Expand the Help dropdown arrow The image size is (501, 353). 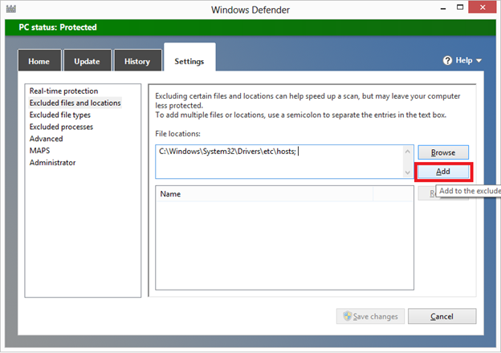pos(479,61)
